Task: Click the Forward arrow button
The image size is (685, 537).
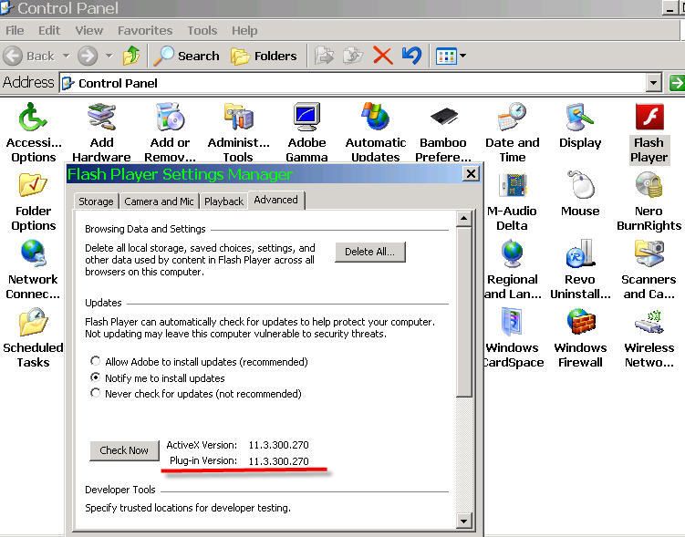Action: pos(88,56)
